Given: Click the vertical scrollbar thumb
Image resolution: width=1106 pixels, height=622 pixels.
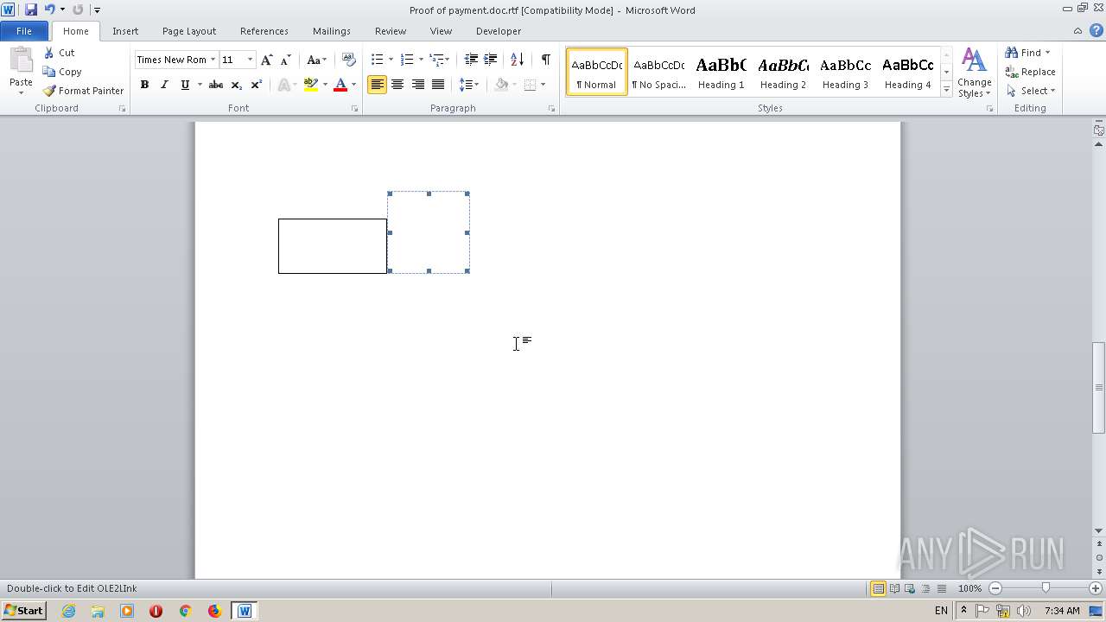Looking at the screenshot, I should point(1098,387).
